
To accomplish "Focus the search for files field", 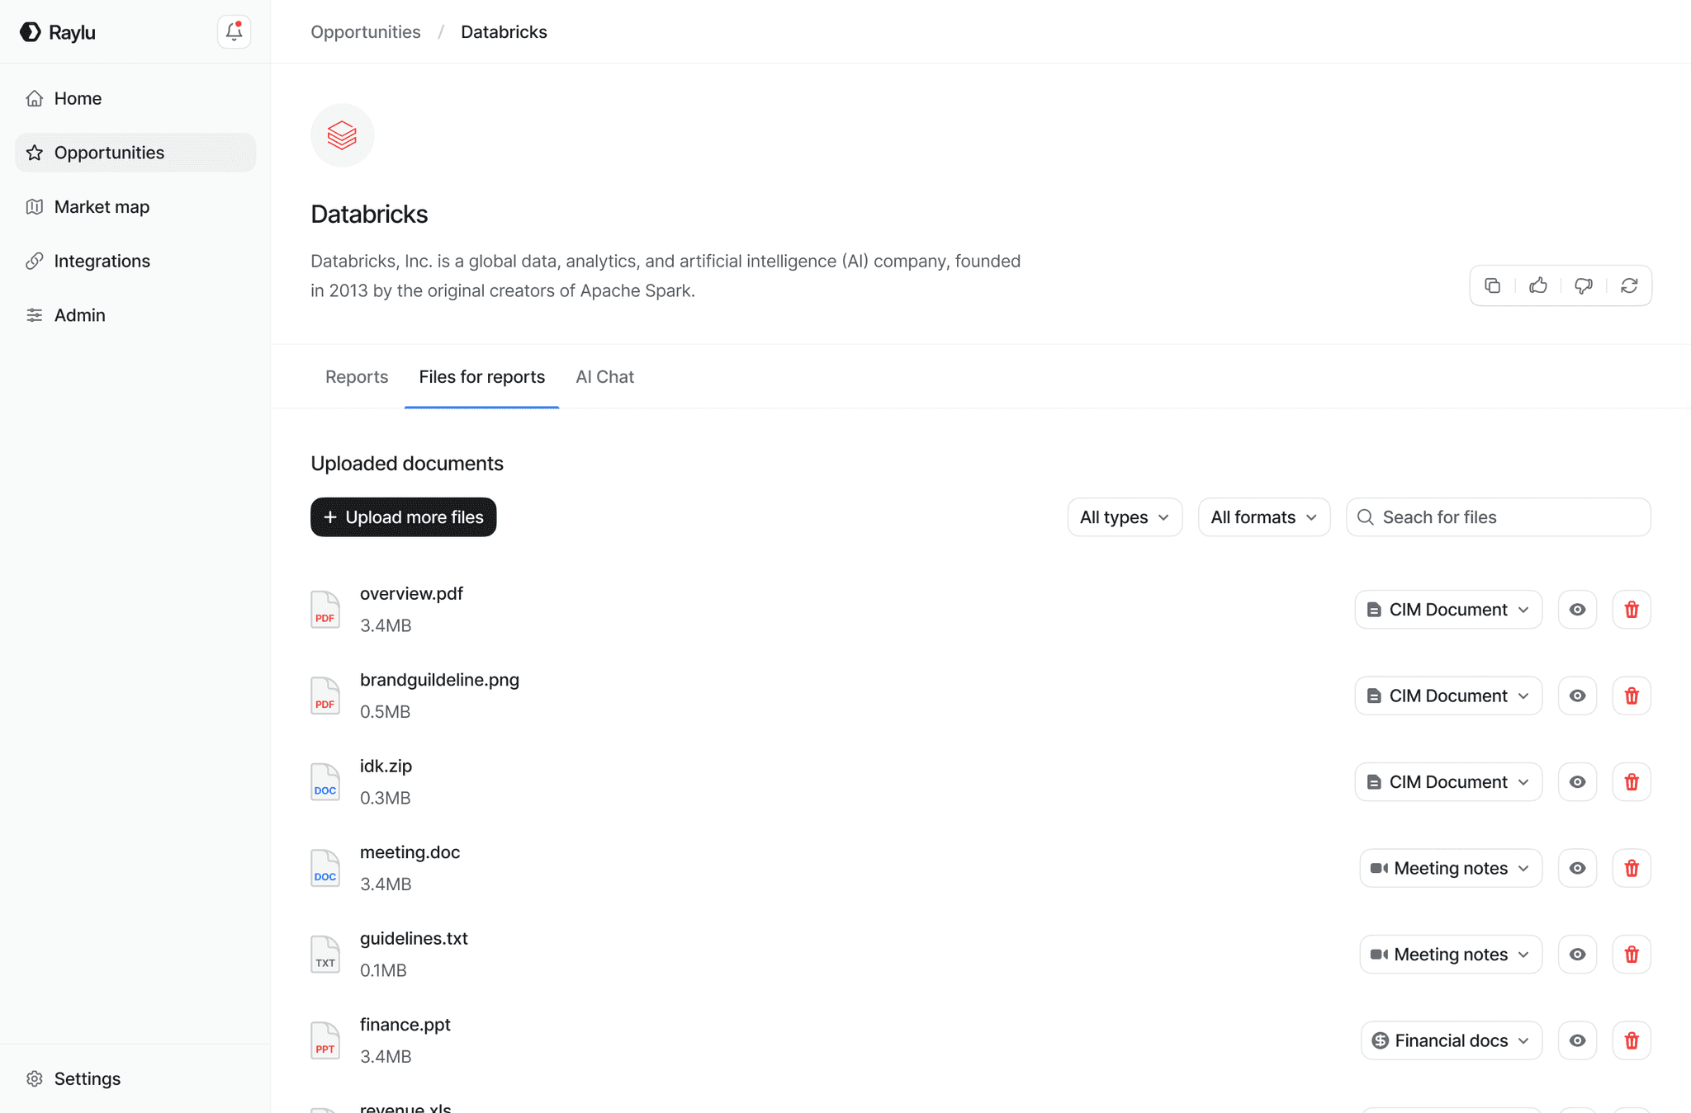I will click(x=1511, y=517).
